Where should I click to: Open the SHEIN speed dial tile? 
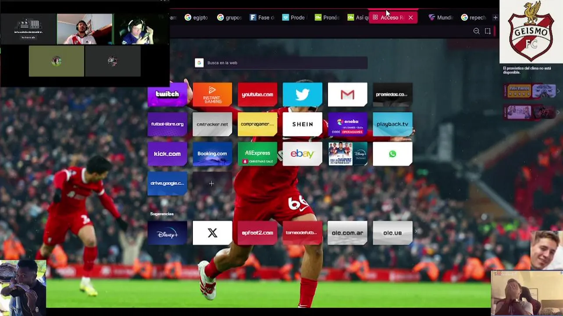pos(303,124)
